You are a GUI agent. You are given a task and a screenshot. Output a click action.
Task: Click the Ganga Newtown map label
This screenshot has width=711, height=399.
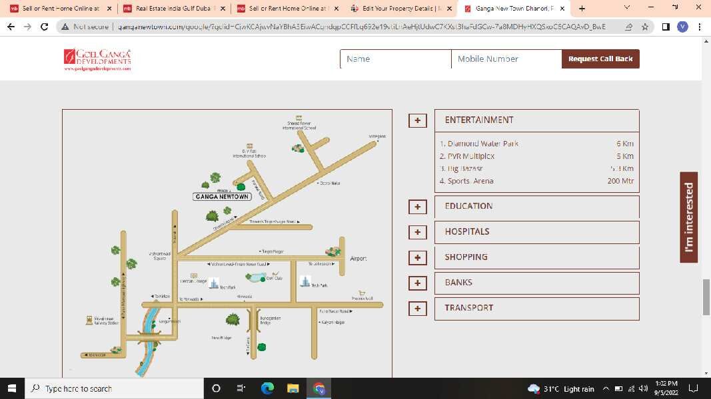click(222, 196)
